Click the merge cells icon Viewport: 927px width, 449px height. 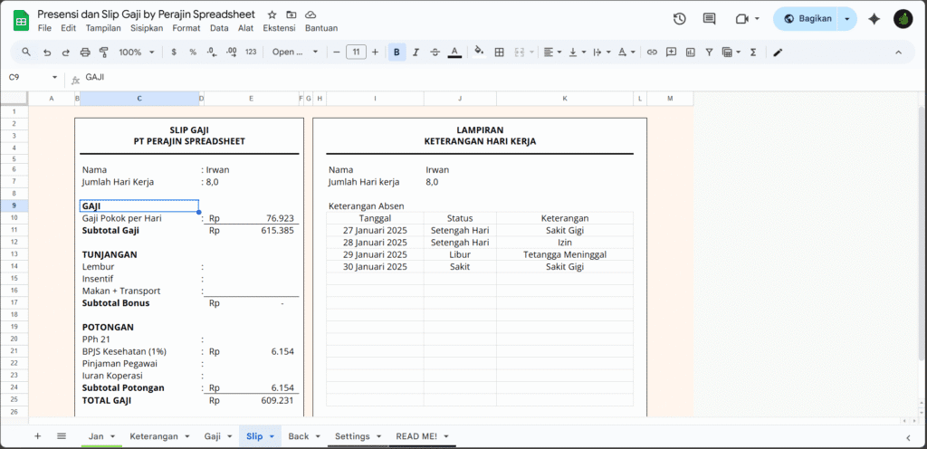pyautogui.click(x=519, y=52)
